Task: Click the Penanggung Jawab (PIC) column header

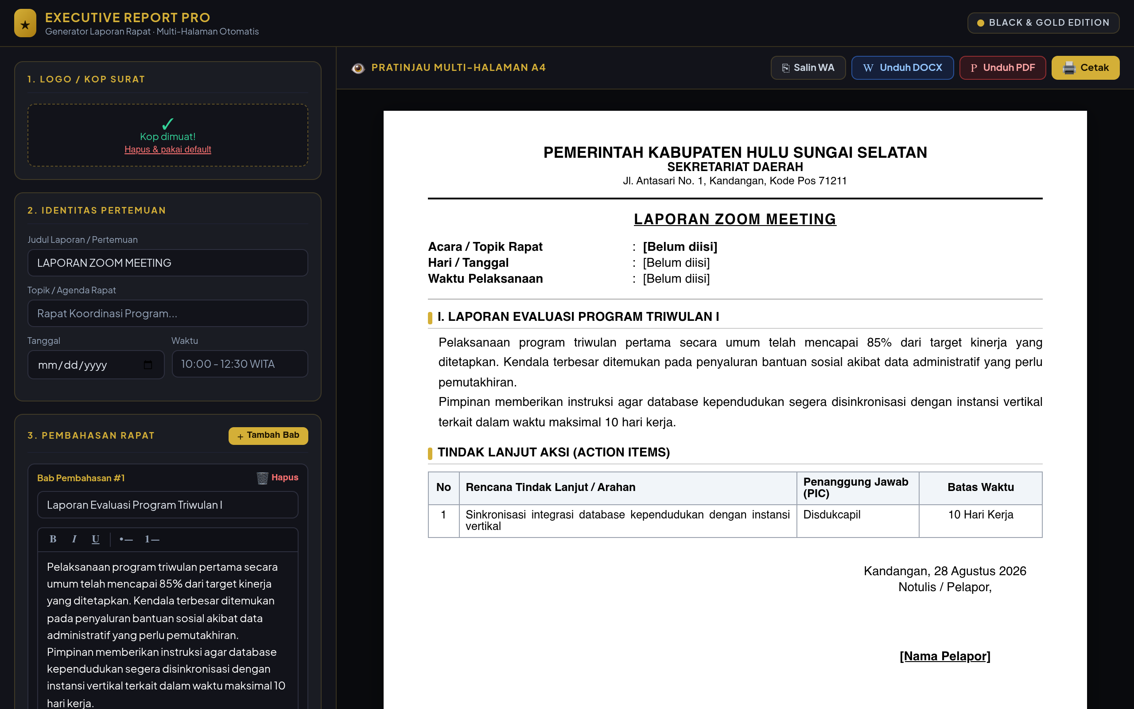Action: [858, 488]
